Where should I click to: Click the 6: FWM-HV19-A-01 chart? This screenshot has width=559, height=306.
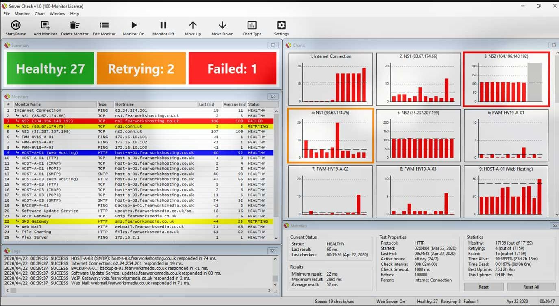(x=506, y=135)
